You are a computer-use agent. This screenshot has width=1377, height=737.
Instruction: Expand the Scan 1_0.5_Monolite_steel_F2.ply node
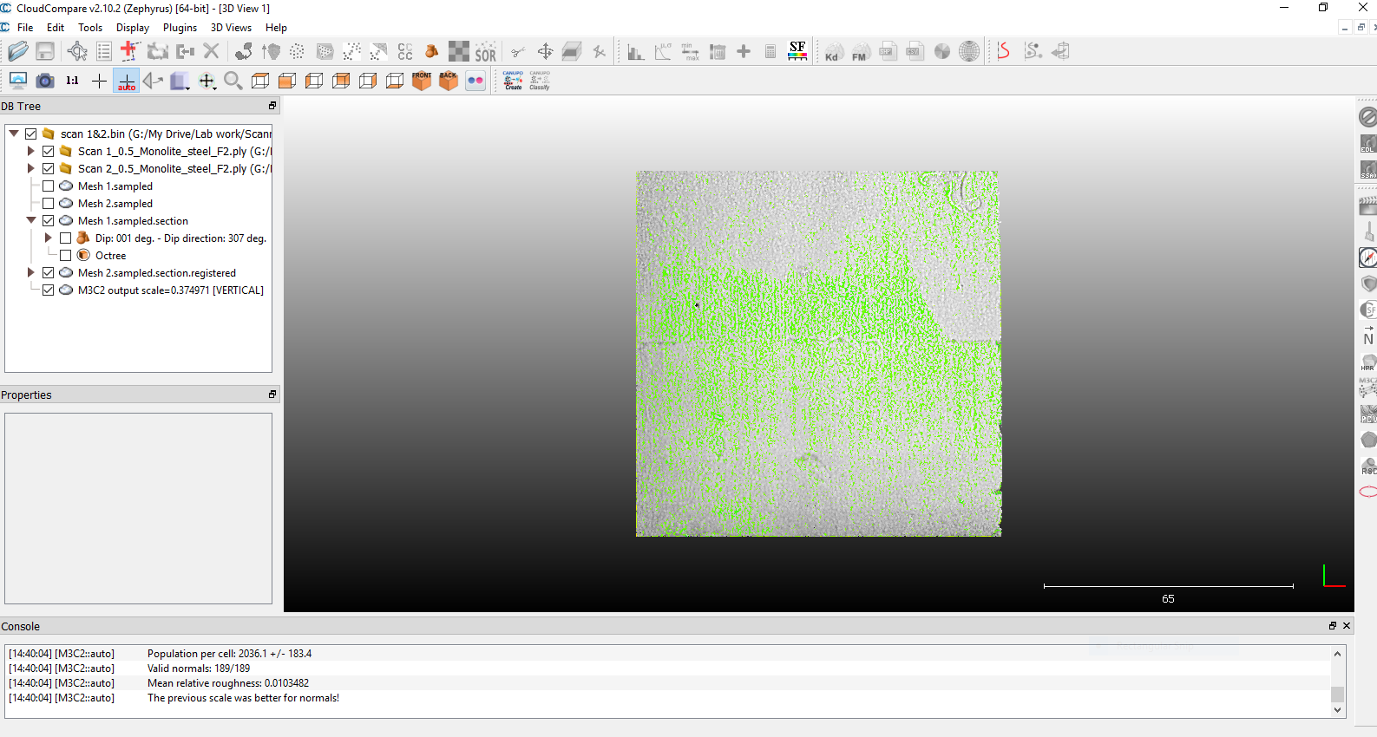pyautogui.click(x=31, y=151)
